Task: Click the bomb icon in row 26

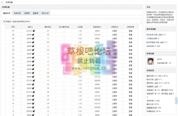Action: coord(33,35)
